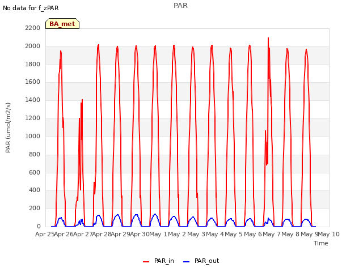
Task: Click the 'Time' x-axis label
Action: [320, 243]
